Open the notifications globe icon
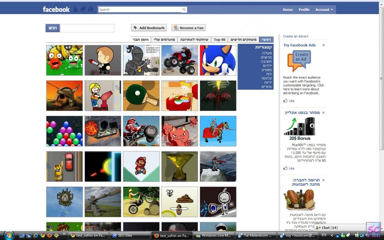The image size is (384, 240). 91,10
